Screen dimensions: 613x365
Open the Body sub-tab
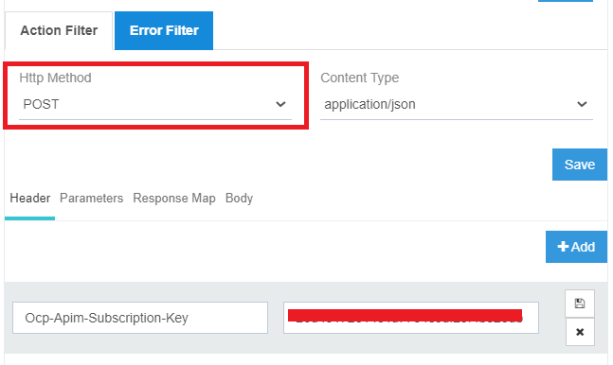click(239, 199)
